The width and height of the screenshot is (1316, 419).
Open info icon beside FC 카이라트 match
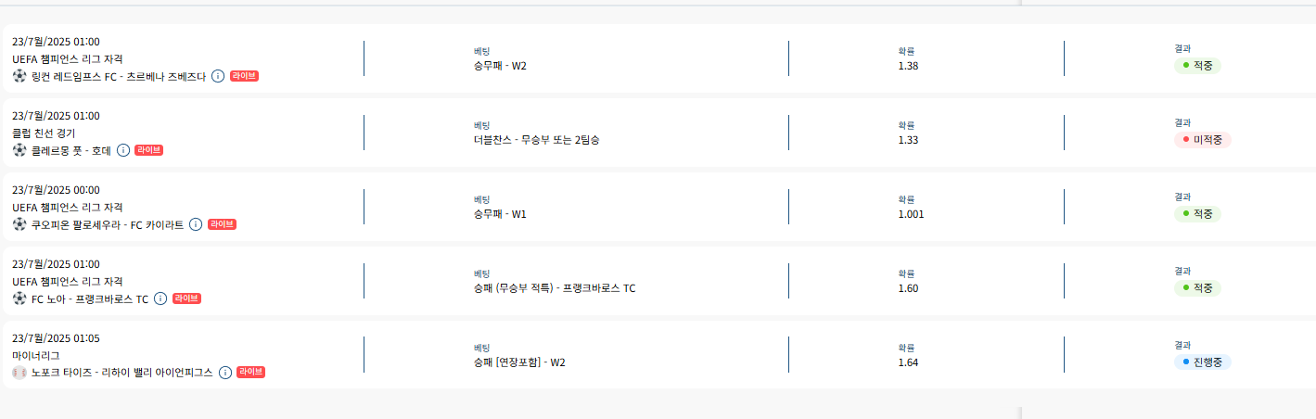pyautogui.click(x=195, y=224)
